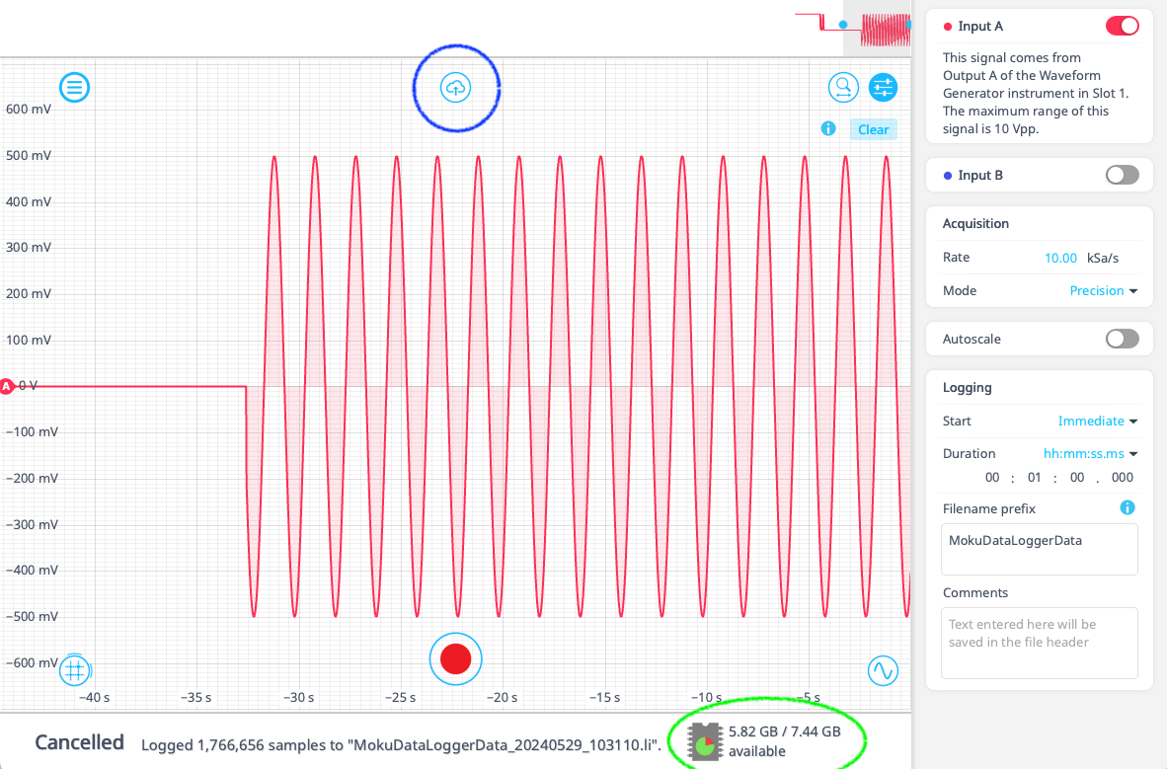Click the Comments text area
The width and height of the screenshot is (1167, 769).
tap(1039, 644)
